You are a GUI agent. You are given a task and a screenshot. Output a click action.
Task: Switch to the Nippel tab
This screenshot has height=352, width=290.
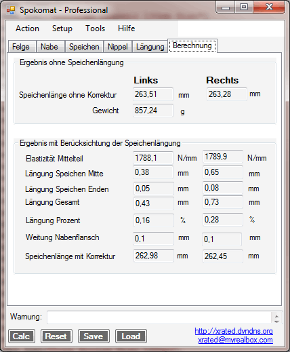[x=118, y=47]
